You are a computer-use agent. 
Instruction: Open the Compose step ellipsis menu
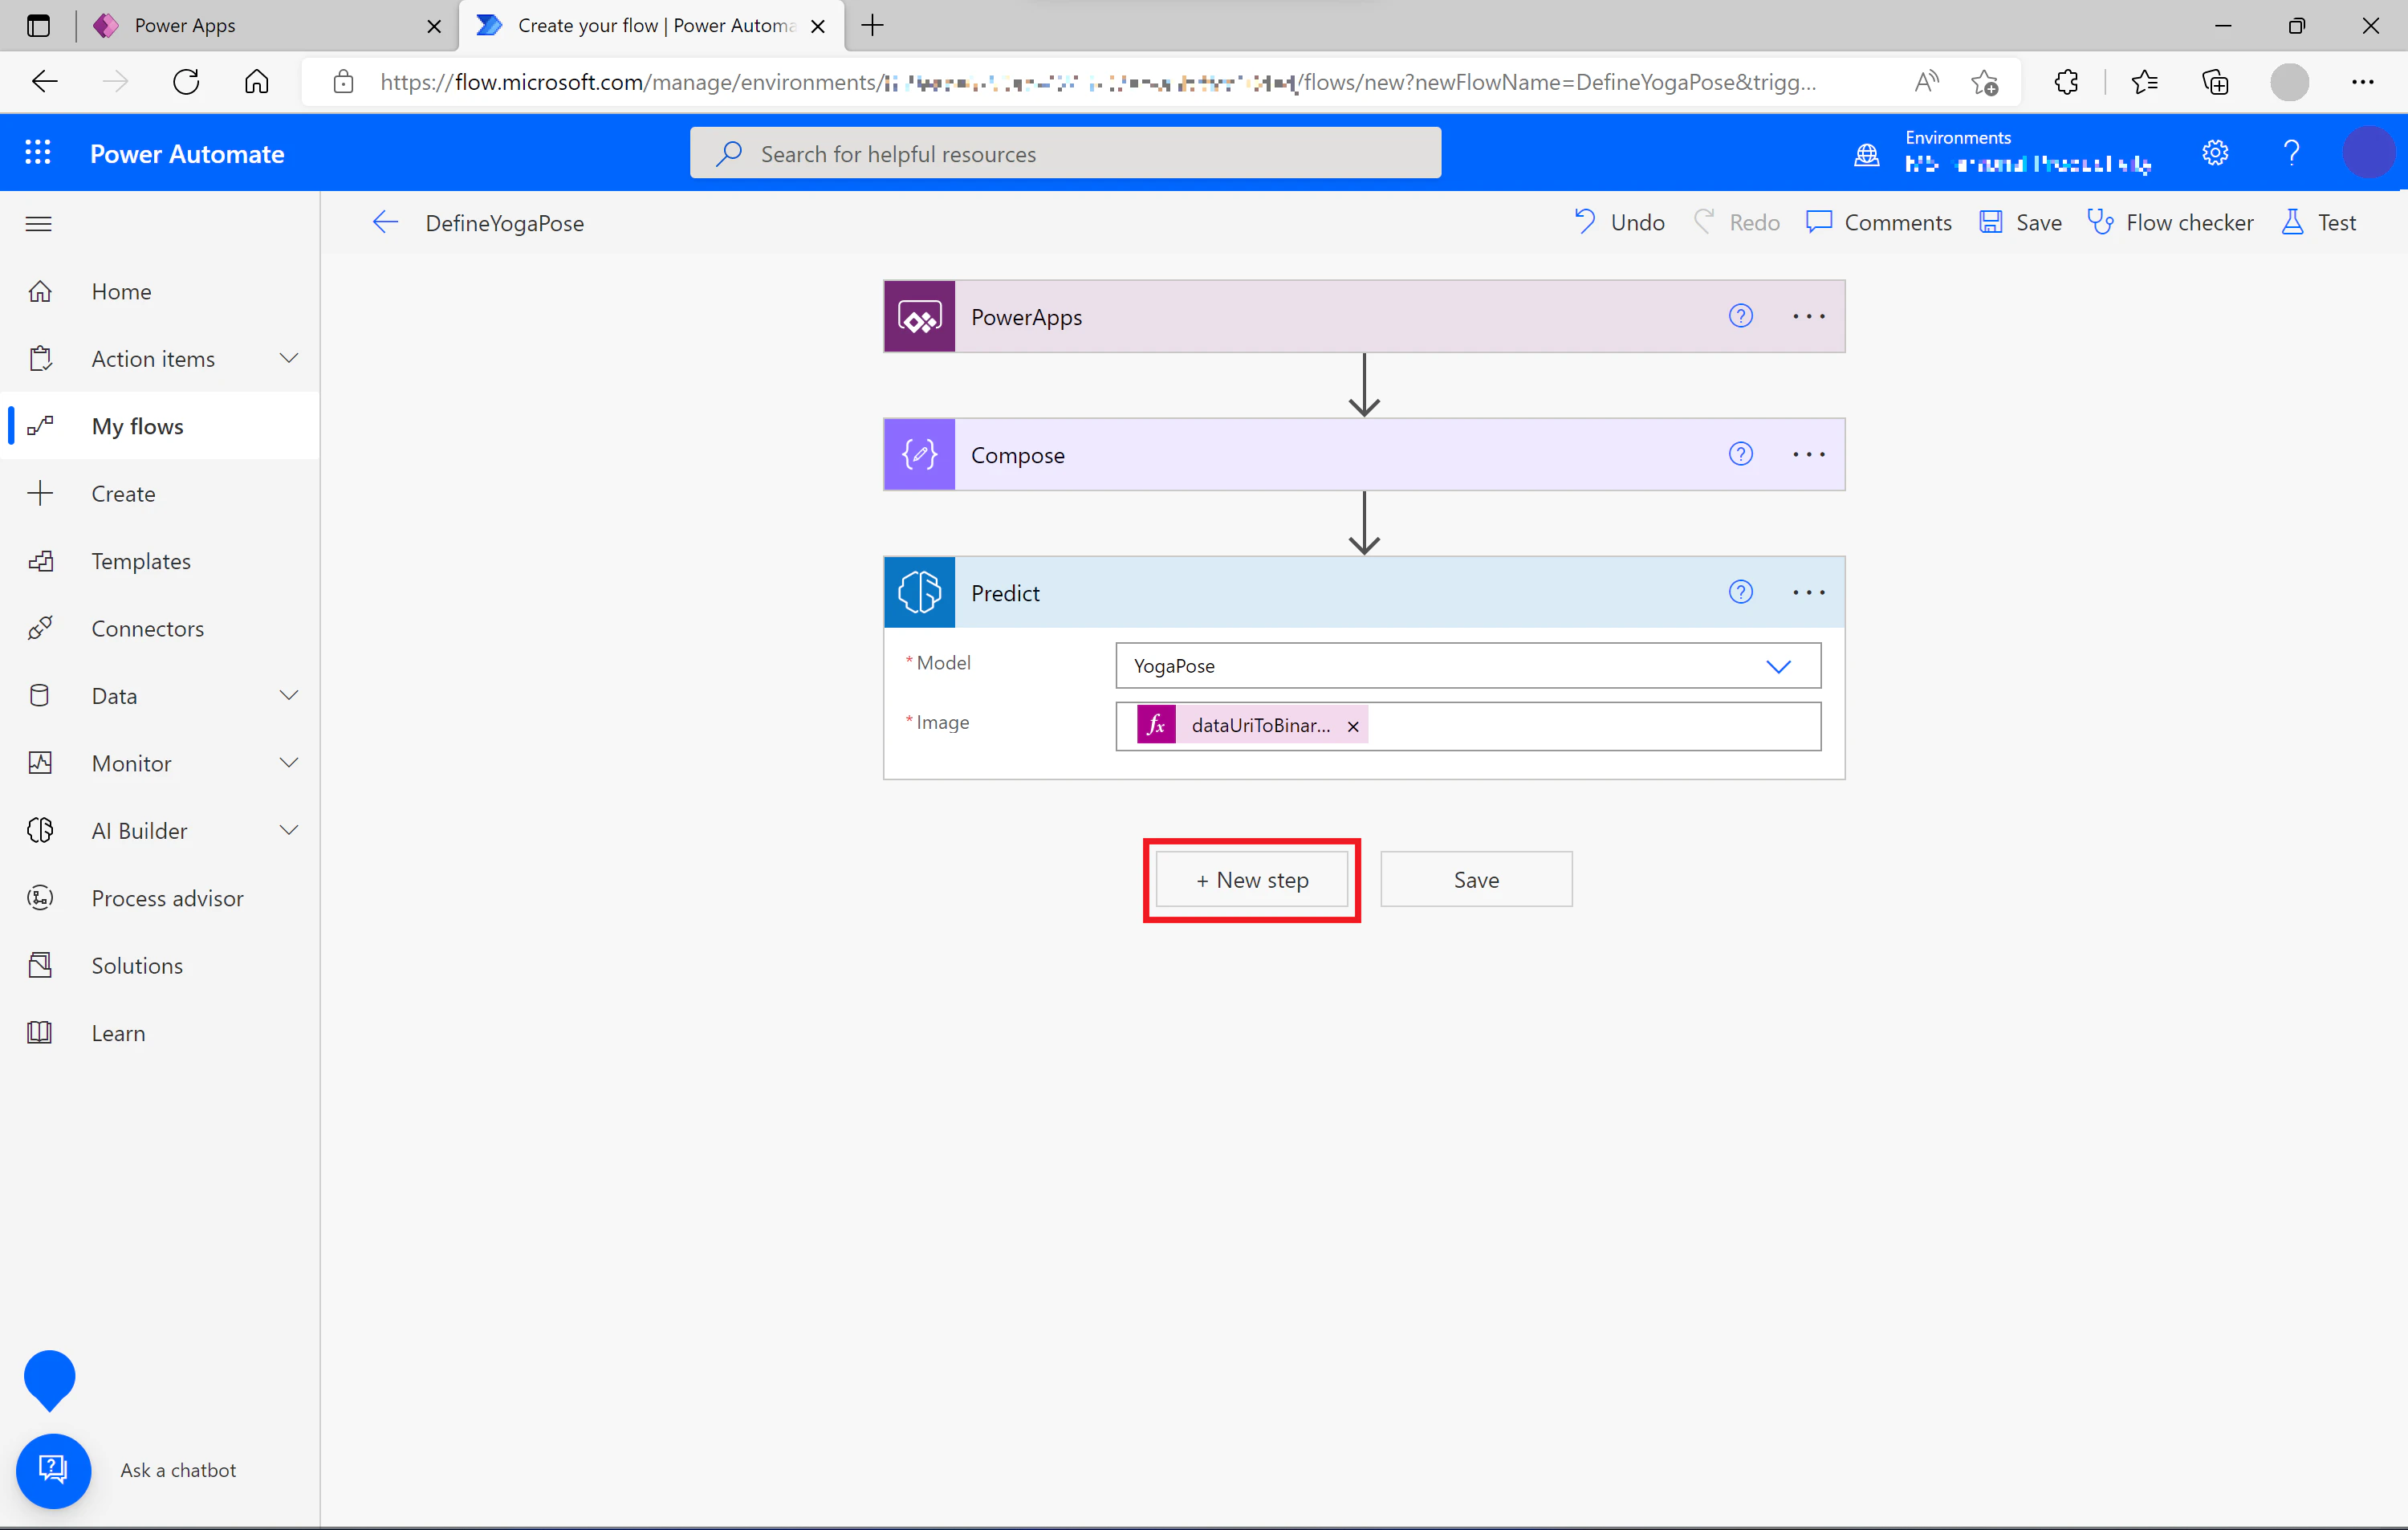tap(1808, 454)
